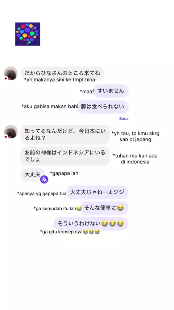Click the caption "*tuhan mu kan ada di indonesia"
Screen dimensions: 174x310
135,159
